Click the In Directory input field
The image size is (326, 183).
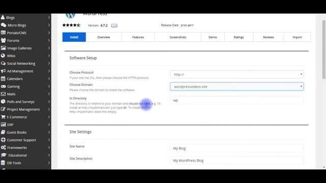[237, 100]
